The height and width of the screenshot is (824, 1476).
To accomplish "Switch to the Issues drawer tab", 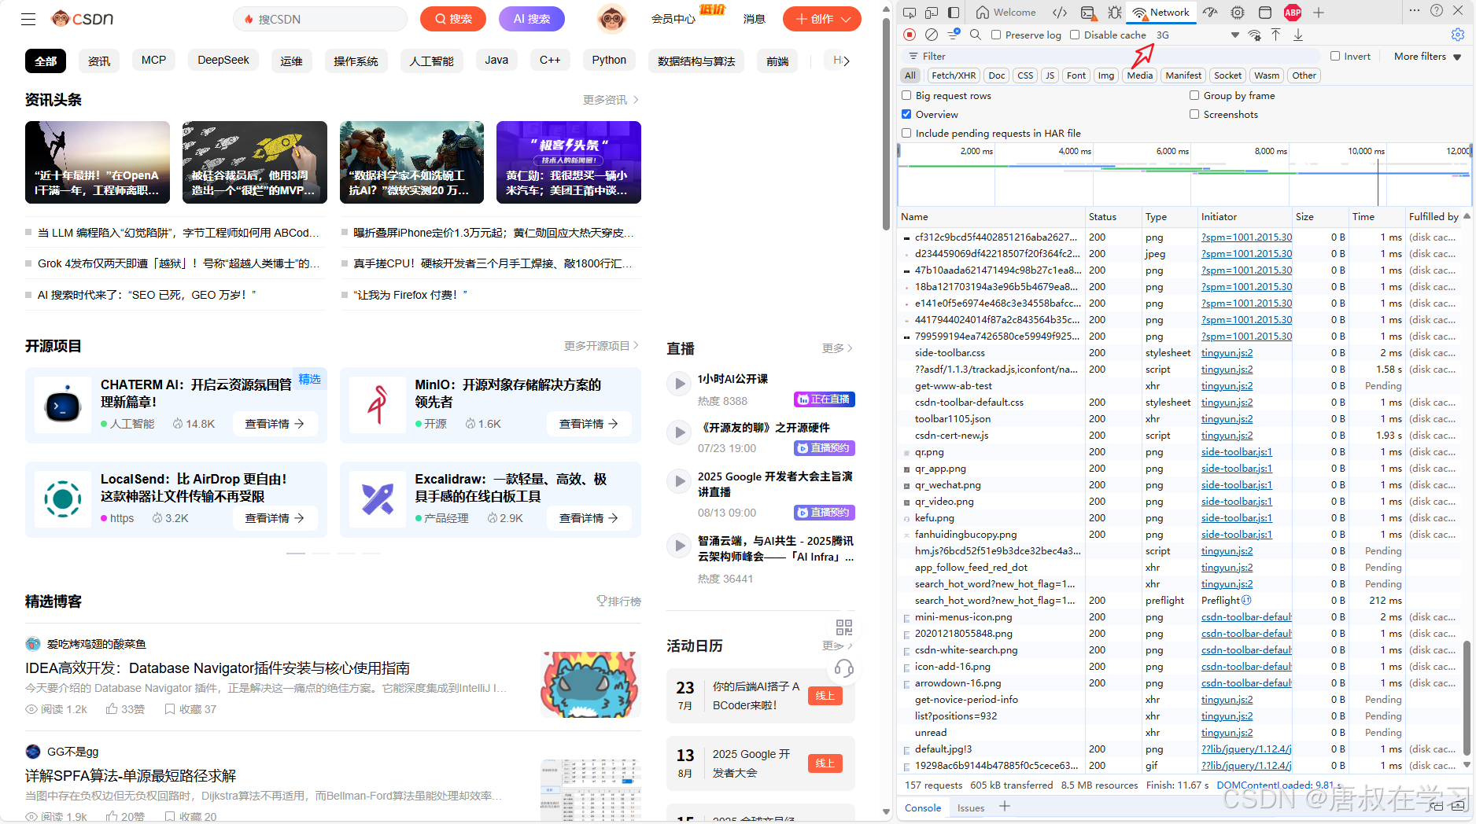I will (971, 807).
